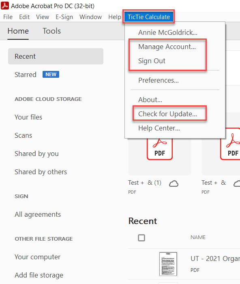Viewport: 240px width, 284px height.
Task: Open the second PDF file icon thumbnail
Action: 230,144
